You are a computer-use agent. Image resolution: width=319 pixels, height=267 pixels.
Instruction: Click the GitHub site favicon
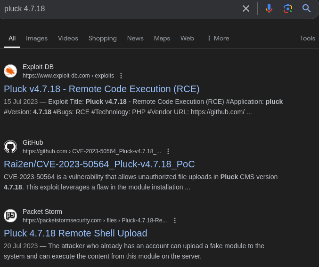tap(10, 147)
